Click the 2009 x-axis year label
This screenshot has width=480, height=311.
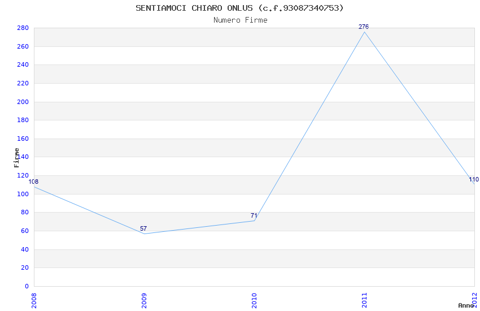[144, 300]
